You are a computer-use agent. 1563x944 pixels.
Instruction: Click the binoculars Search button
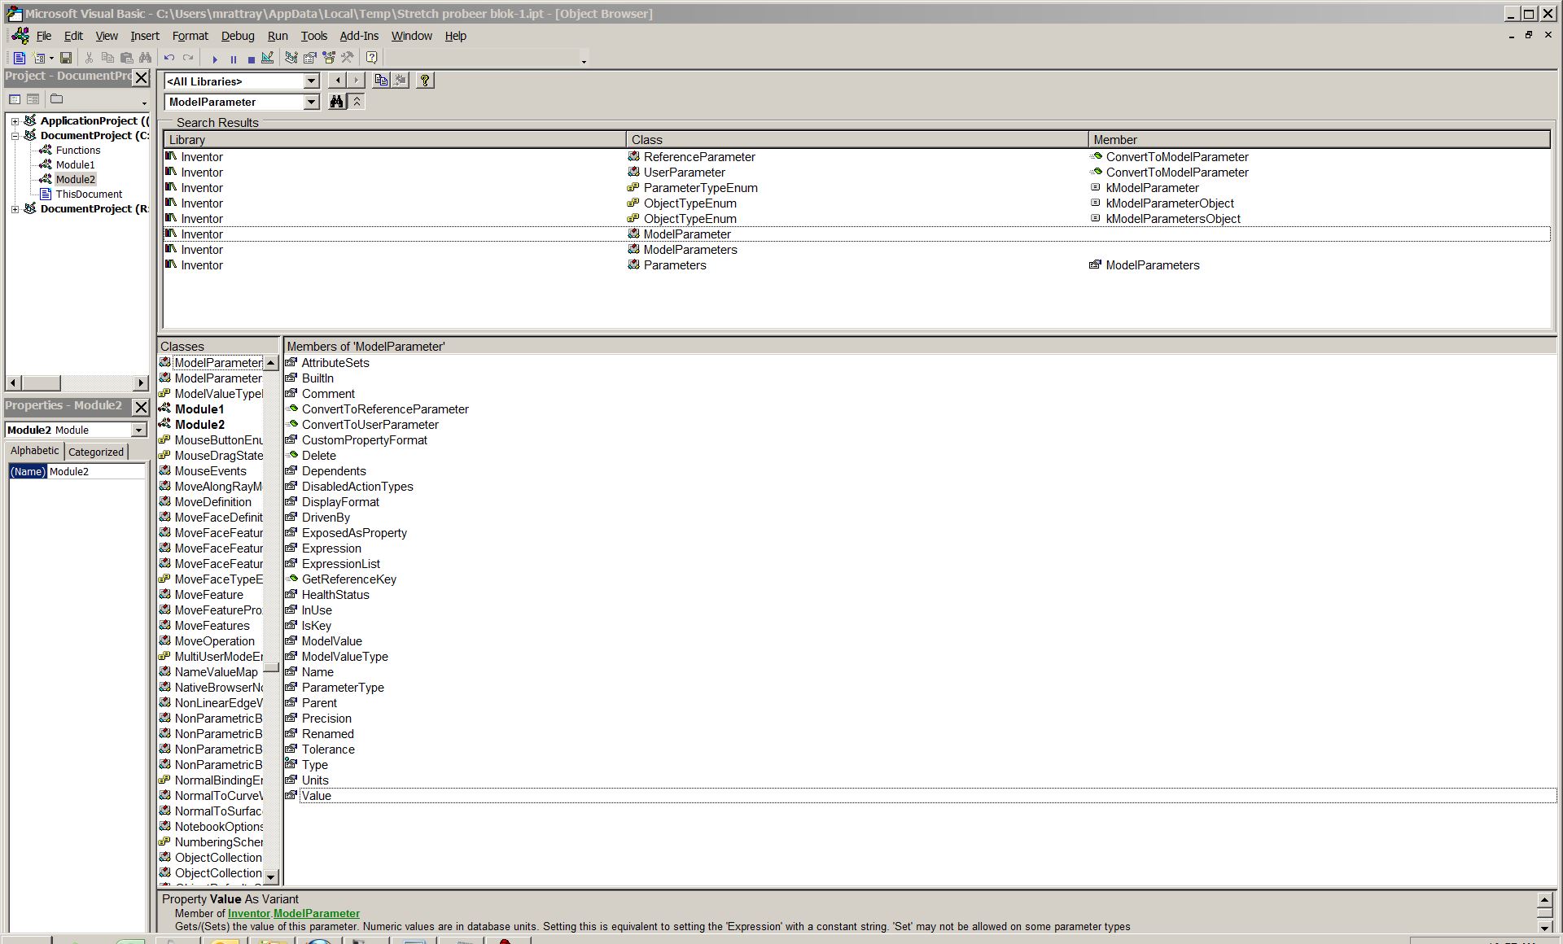point(336,102)
